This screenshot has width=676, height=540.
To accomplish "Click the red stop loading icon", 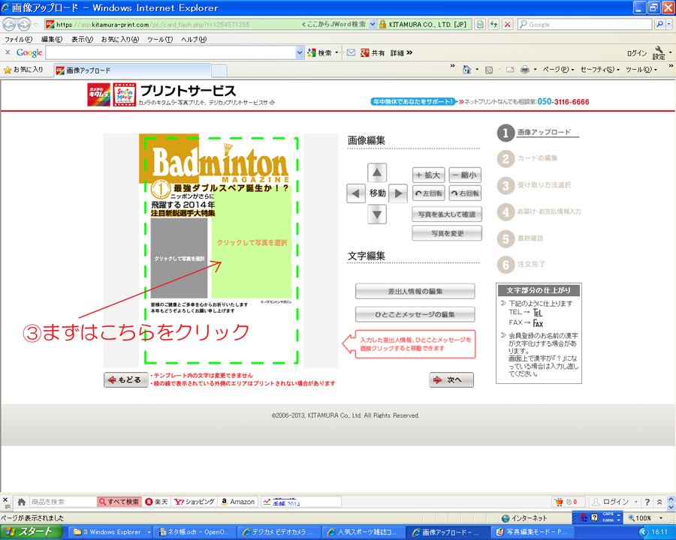I will [508, 24].
